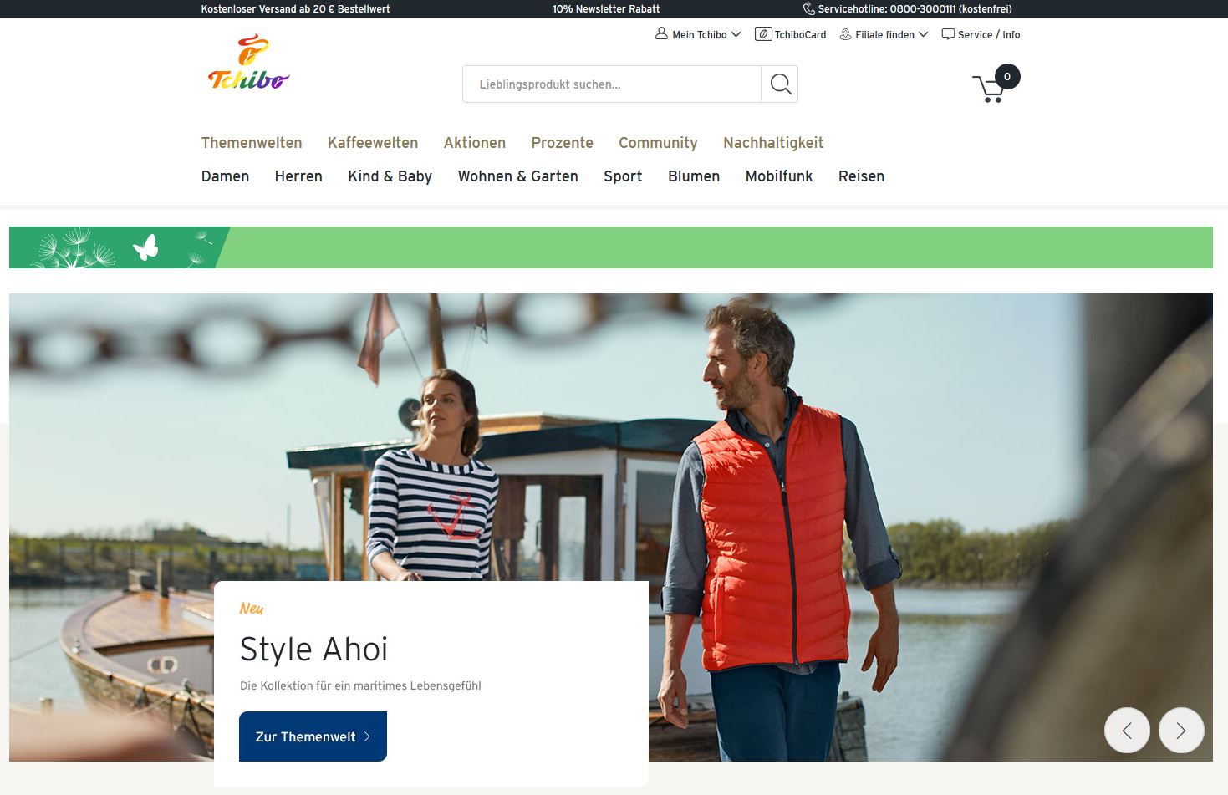Open the Aktionen menu
Screen dimensions: 1228x795
(x=475, y=143)
